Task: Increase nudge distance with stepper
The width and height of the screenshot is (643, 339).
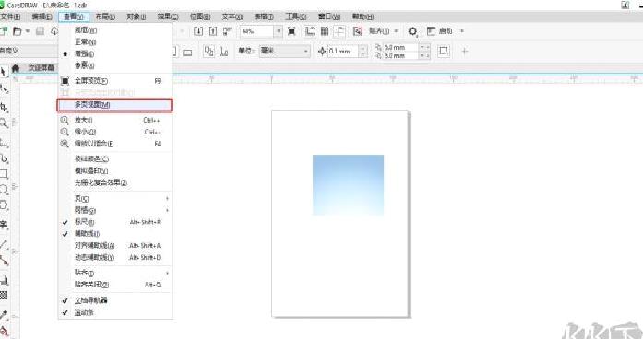Action: [x=363, y=48]
